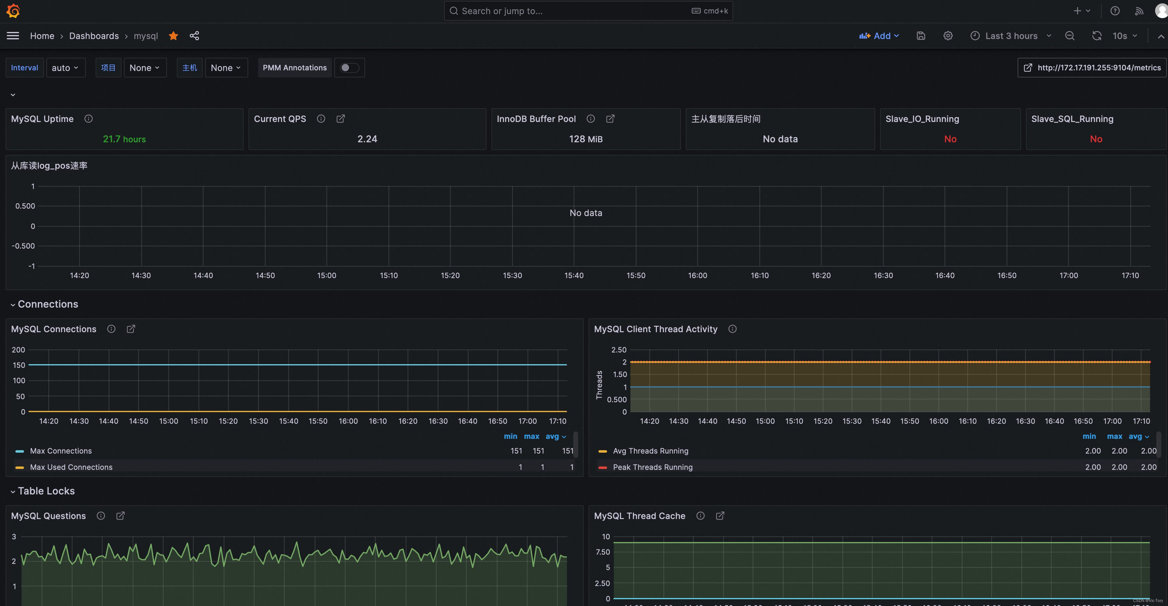Toggle Max Connections series visibility in legend
Viewport: 1168px width, 606px height.
(x=61, y=451)
